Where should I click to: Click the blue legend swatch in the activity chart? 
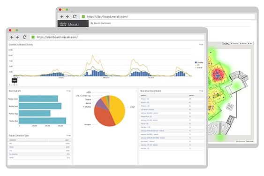pyautogui.click(x=196, y=62)
